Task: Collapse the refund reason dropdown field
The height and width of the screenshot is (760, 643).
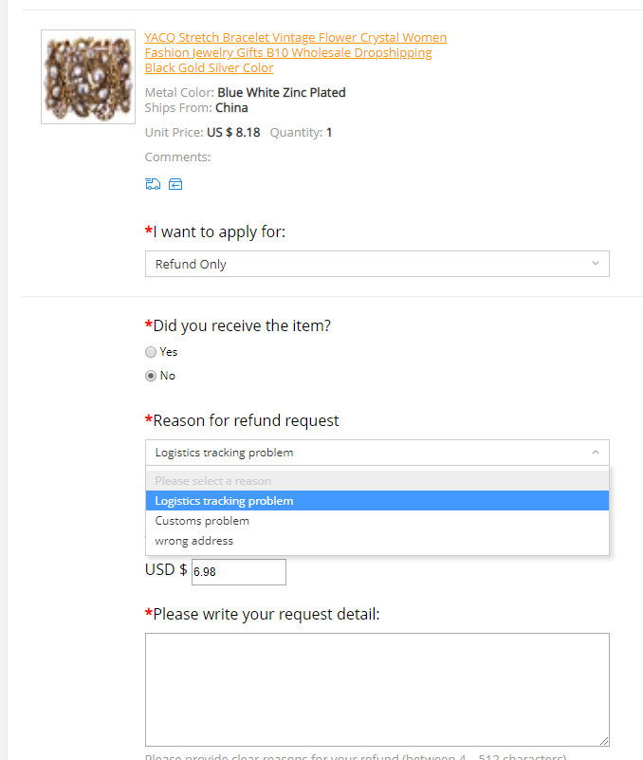Action: pos(377,453)
